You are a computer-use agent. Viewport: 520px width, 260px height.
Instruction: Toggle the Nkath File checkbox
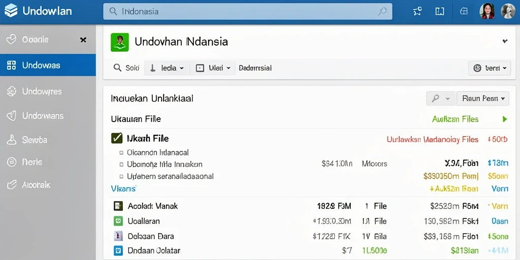pyautogui.click(x=117, y=138)
